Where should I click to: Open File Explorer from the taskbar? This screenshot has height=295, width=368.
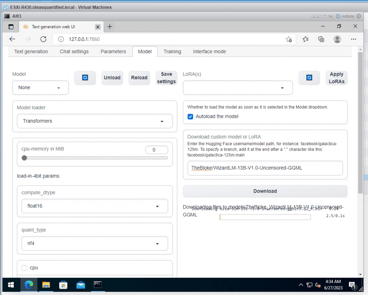click(x=46, y=285)
